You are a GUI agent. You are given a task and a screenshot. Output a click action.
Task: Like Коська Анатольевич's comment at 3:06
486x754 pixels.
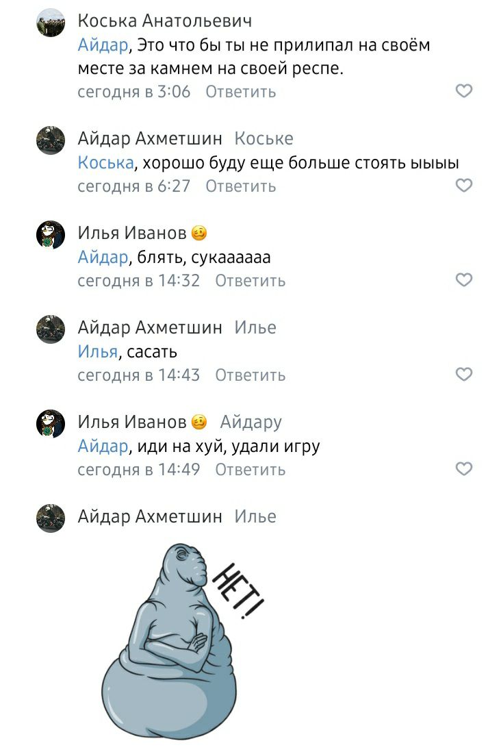coord(463,91)
